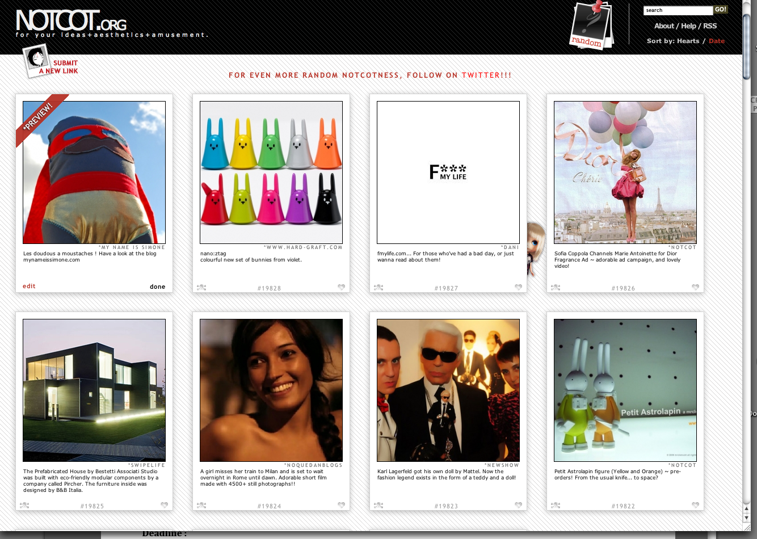Click skull icon on post #19825
Screen dimensions: 757x539
pyautogui.click(x=24, y=506)
